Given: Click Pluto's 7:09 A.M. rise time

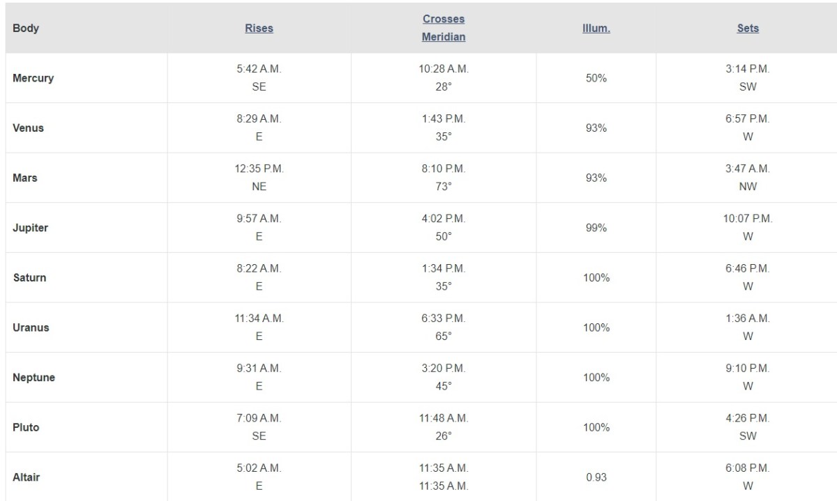Looking at the screenshot, I should pyautogui.click(x=259, y=418).
